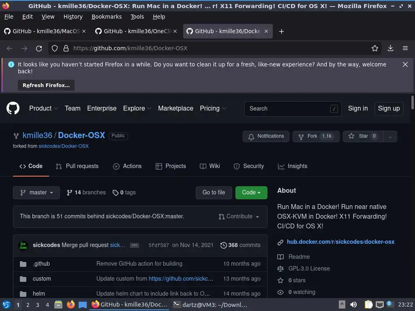Open the Firefox hamburger menu
This screenshot has height=311, width=415.
405,48
